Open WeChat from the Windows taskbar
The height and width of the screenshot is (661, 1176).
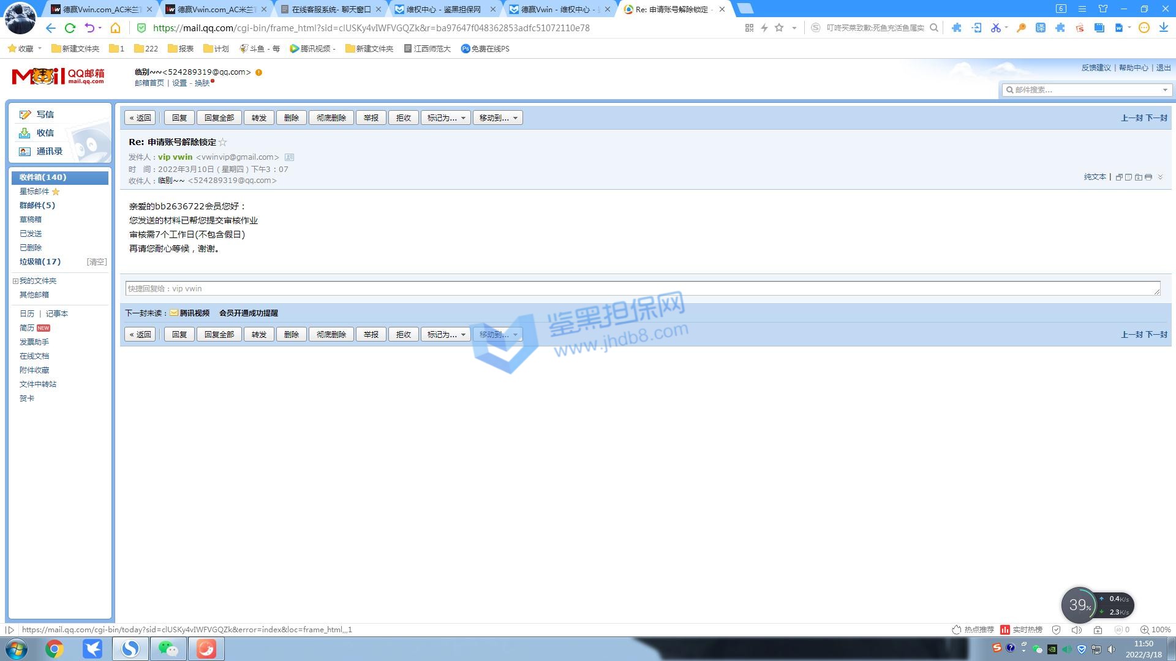[x=168, y=649]
